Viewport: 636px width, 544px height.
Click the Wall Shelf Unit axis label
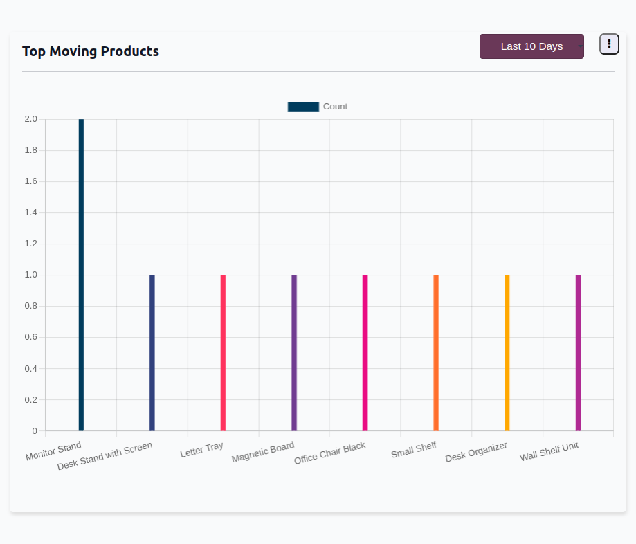(549, 451)
